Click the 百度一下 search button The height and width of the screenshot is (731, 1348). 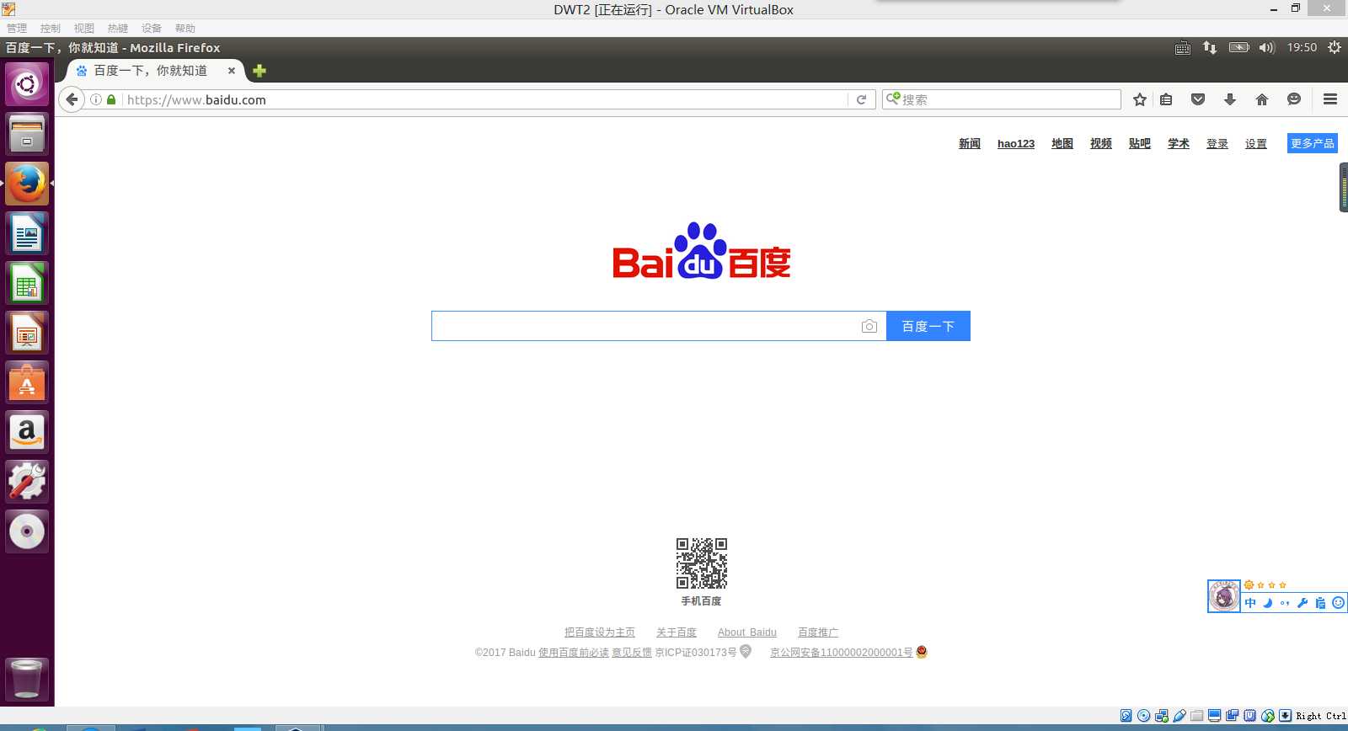pyautogui.click(x=928, y=326)
